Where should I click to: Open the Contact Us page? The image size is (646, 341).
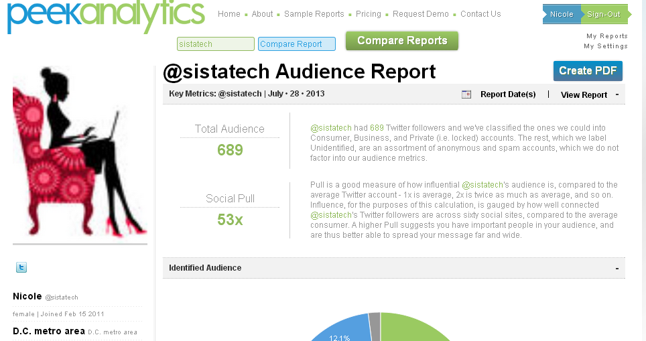click(x=480, y=14)
